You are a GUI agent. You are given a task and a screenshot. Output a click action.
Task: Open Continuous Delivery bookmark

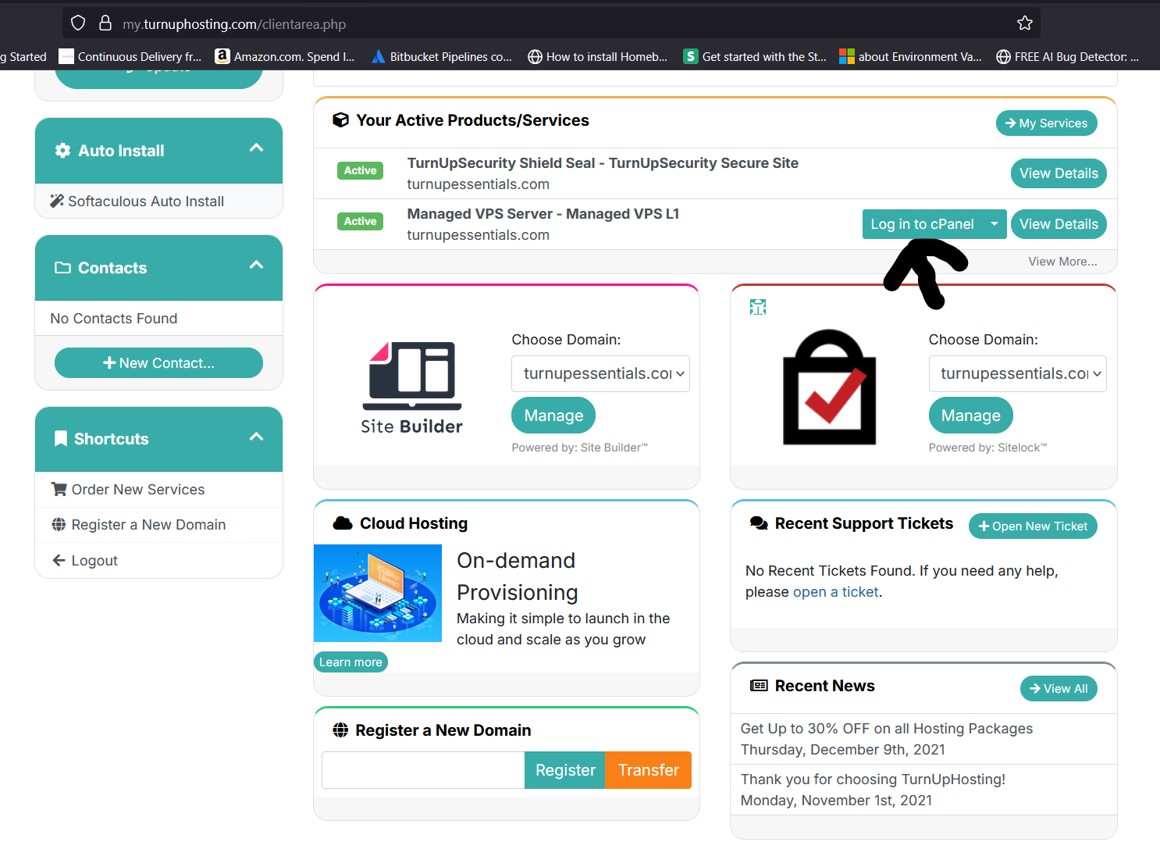[130, 56]
